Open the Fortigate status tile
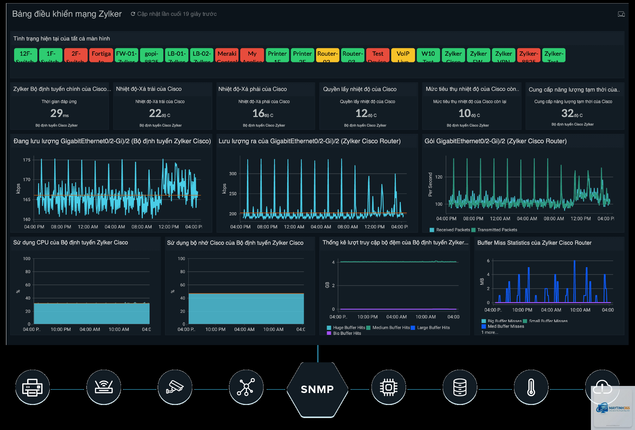 click(x=101, y=55)
